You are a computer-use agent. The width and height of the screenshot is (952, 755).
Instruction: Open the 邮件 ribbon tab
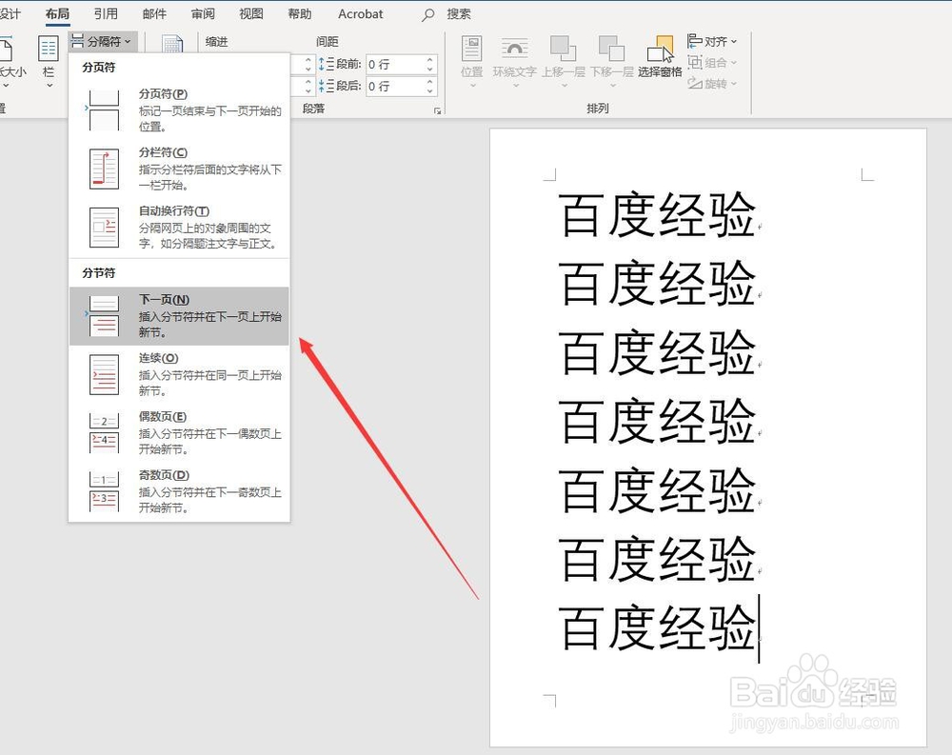tap(154, 13)
